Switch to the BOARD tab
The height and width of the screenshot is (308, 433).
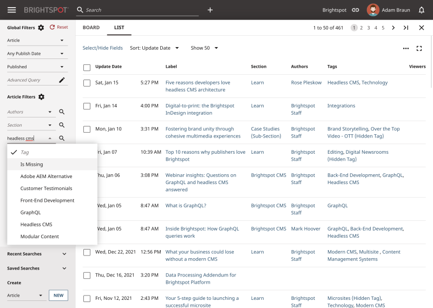coord(91,28)
